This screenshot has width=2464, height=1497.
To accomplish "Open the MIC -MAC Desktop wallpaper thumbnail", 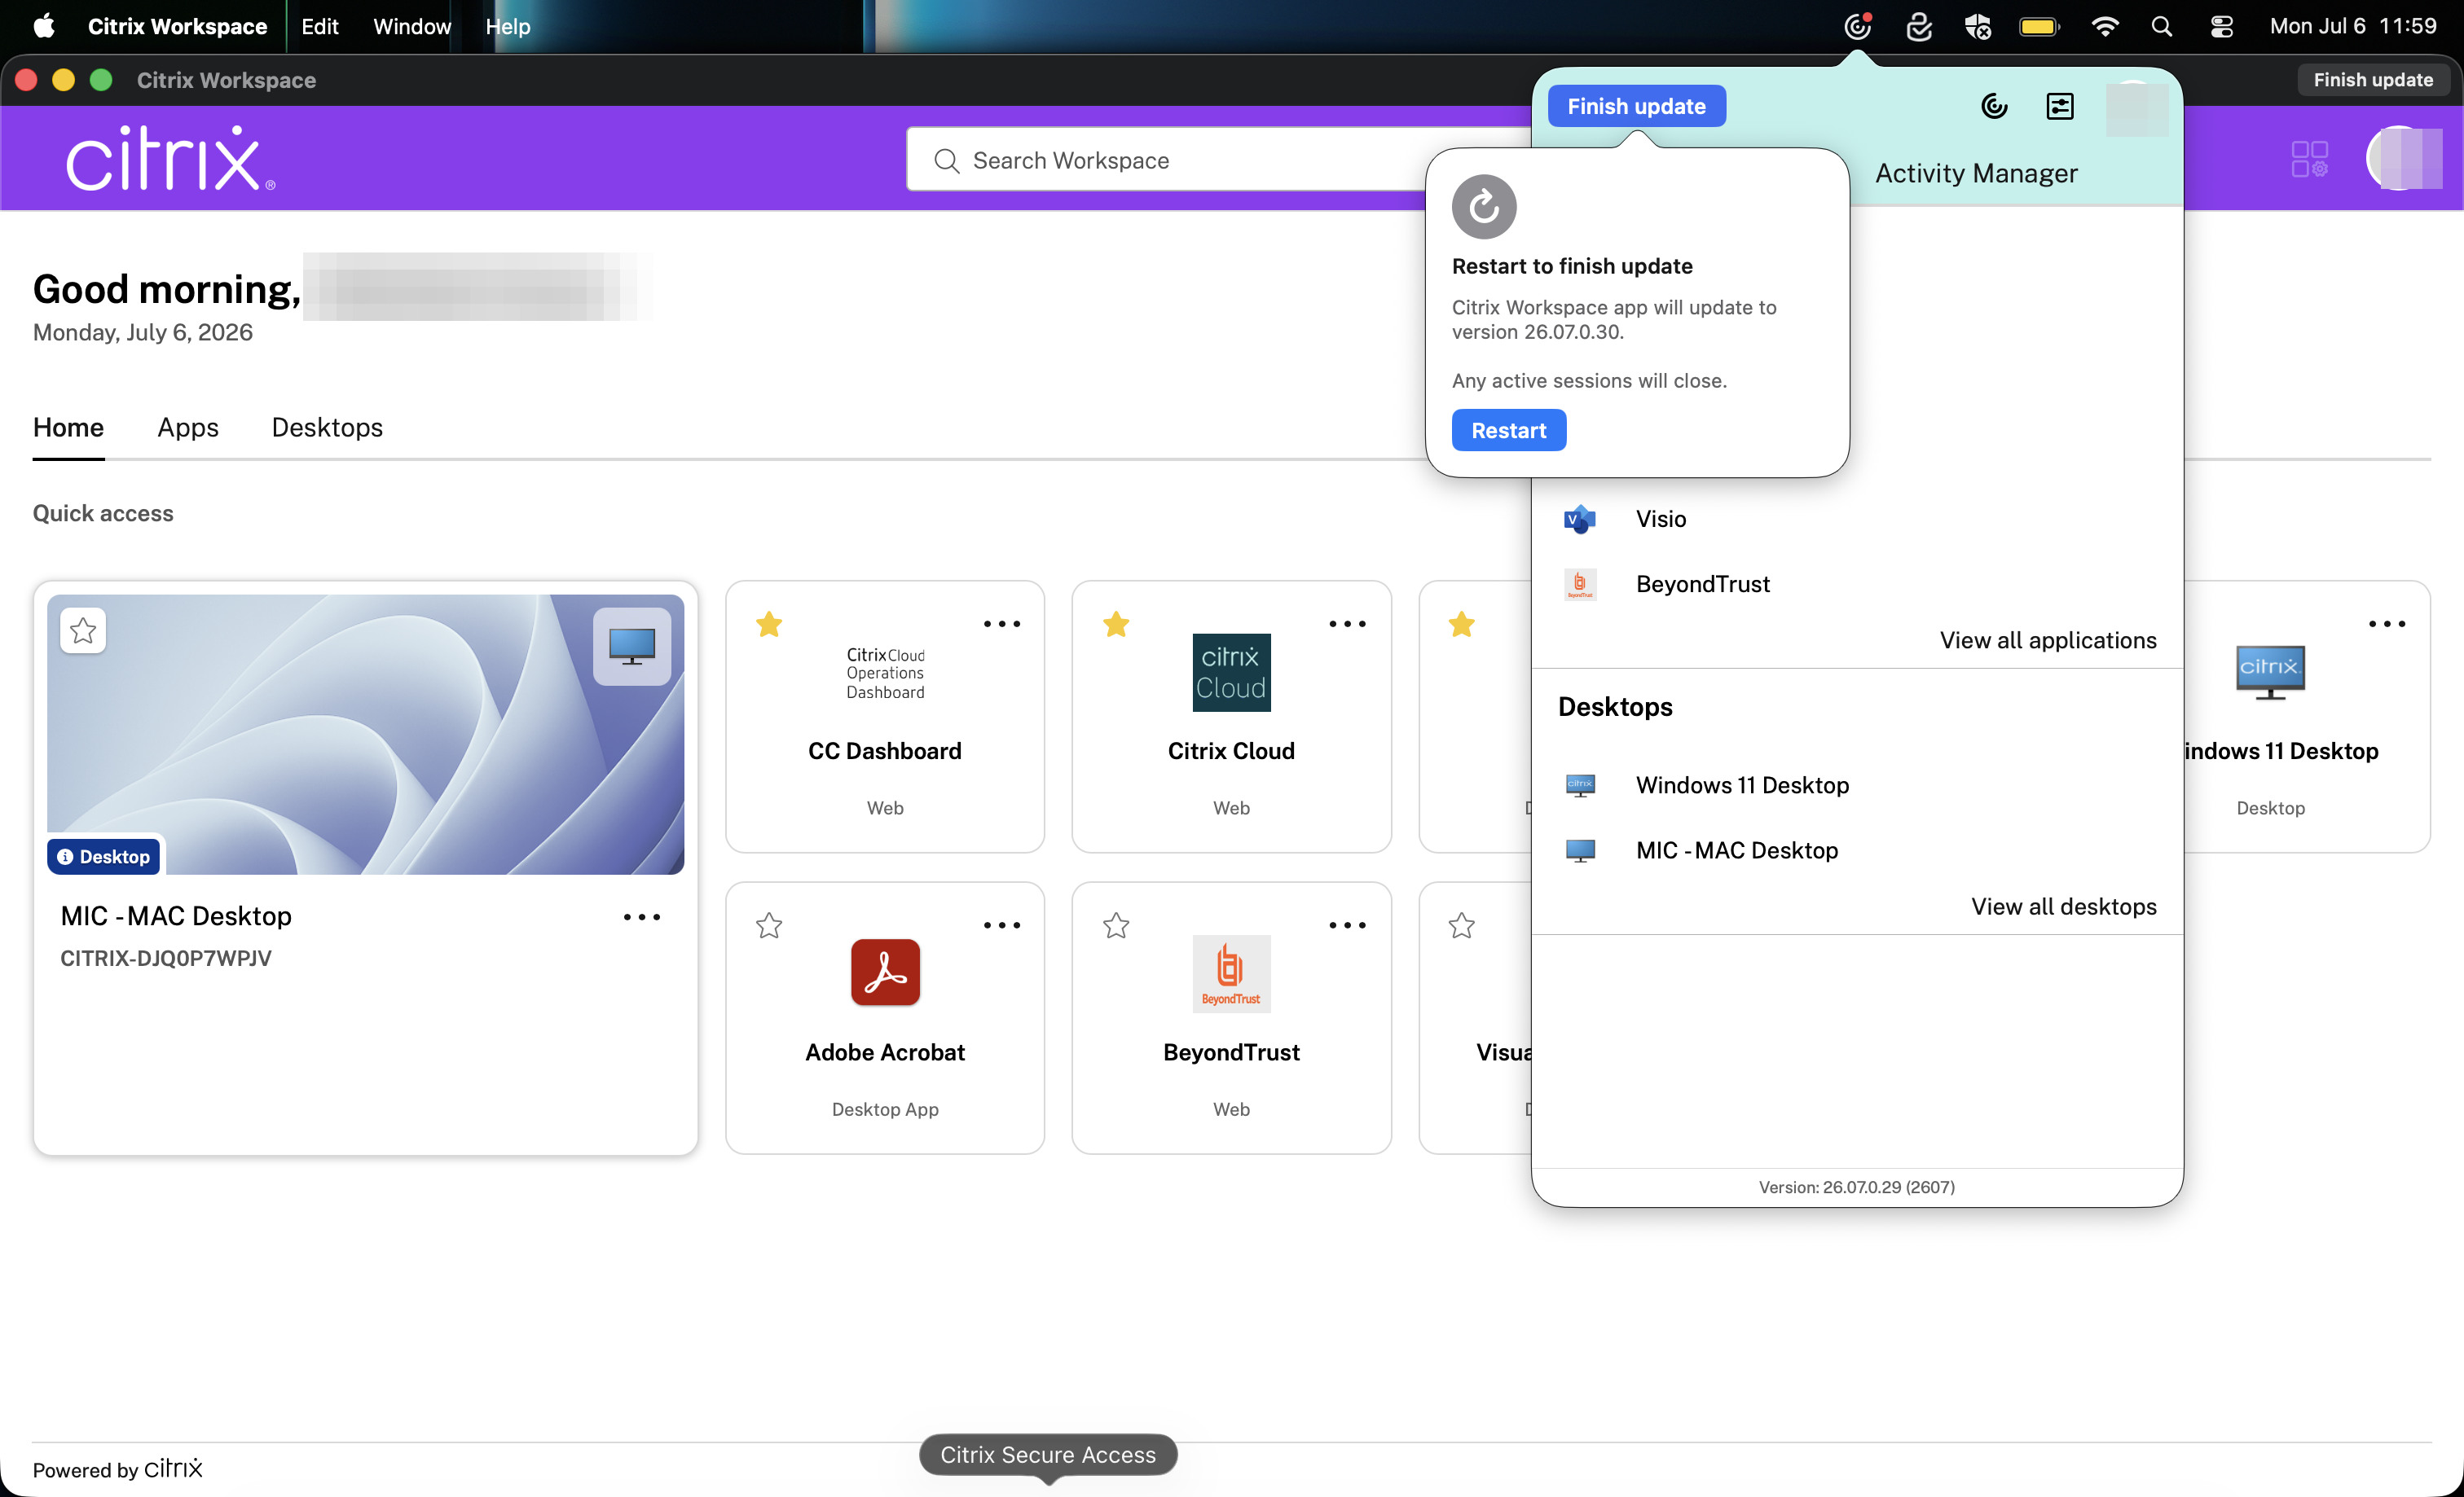I will [x=366, y=735].
